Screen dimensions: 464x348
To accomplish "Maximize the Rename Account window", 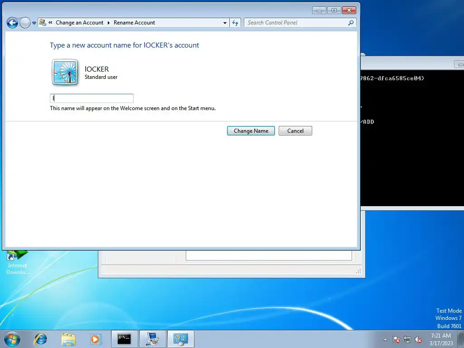I will click(x=334, y=10).
